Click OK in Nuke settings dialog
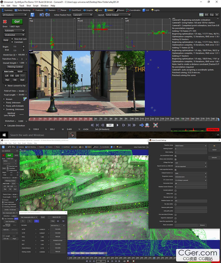221x263 pixels. (x=214, y=146)
